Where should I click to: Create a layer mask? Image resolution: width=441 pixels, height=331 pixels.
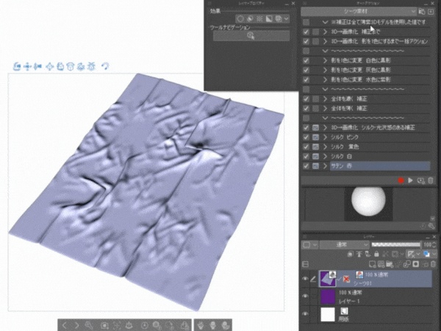coord(416,264)
